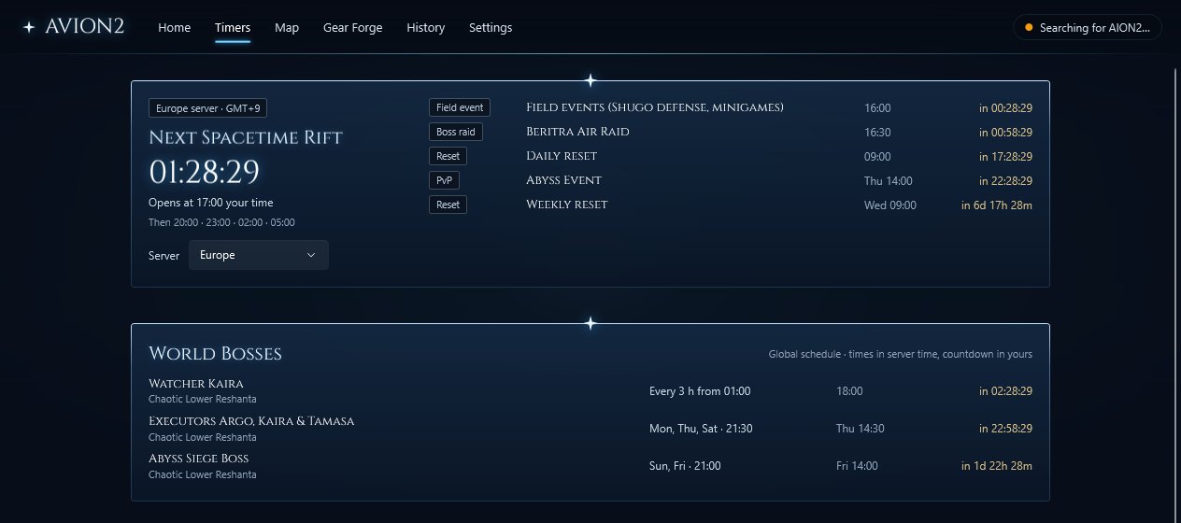Click the Boss raid tag

coord(457,132)
